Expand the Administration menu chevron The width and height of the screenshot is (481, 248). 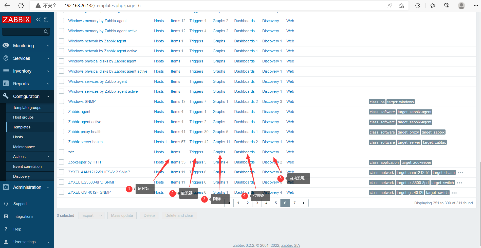(x=48, y=187)
